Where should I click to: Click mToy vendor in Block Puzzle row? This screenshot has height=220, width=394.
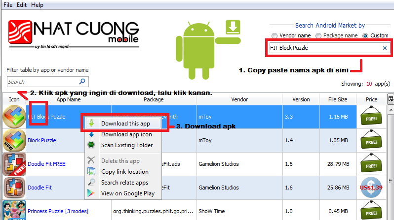(x=205, y=140)
